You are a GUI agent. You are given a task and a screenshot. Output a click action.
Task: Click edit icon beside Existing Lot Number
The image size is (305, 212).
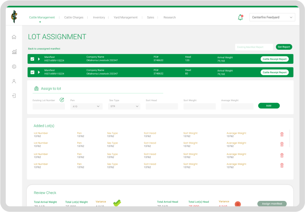[62, 100]
